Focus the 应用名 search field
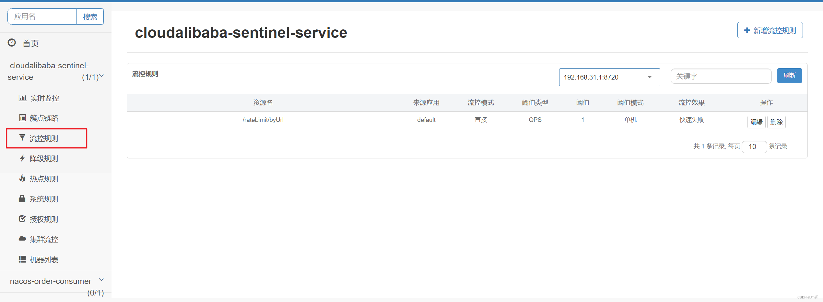The height and width of the screenshot is (302, 823). (42, 16)
